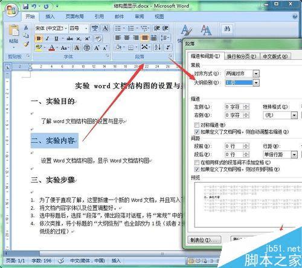This screenshot has height=268, width=302.
Task: Redo the last action
Action: click(x=46, y=7)
